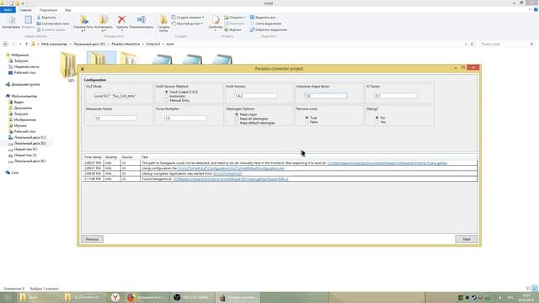
Task: Open recent locations arrow beside Forward button
Action: (20, 44)
